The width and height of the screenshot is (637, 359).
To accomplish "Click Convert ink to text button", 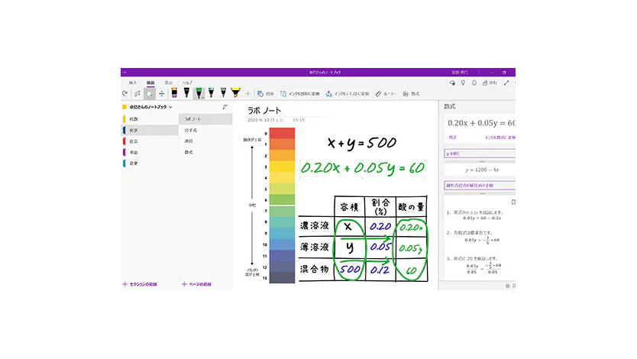I will [348, 94].
